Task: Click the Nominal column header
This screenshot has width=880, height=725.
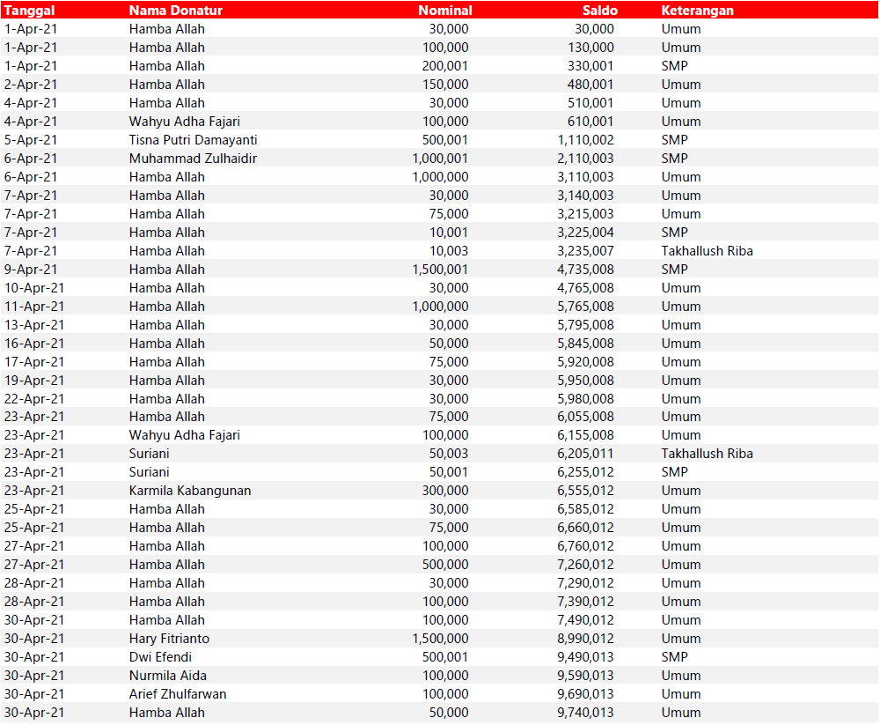Action: click(444, 11)
